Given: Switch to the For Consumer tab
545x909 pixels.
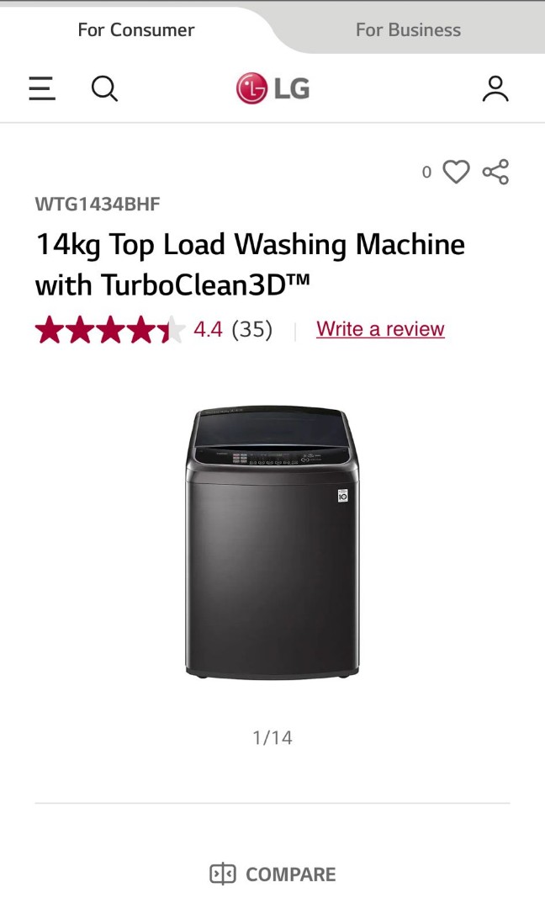Looking at the screenshot, I should coord(136,29).
